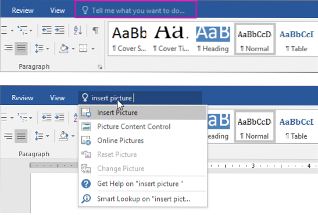
Task: Click Increase Indent in the lower ribbon
Action: [x=59, y=118]
